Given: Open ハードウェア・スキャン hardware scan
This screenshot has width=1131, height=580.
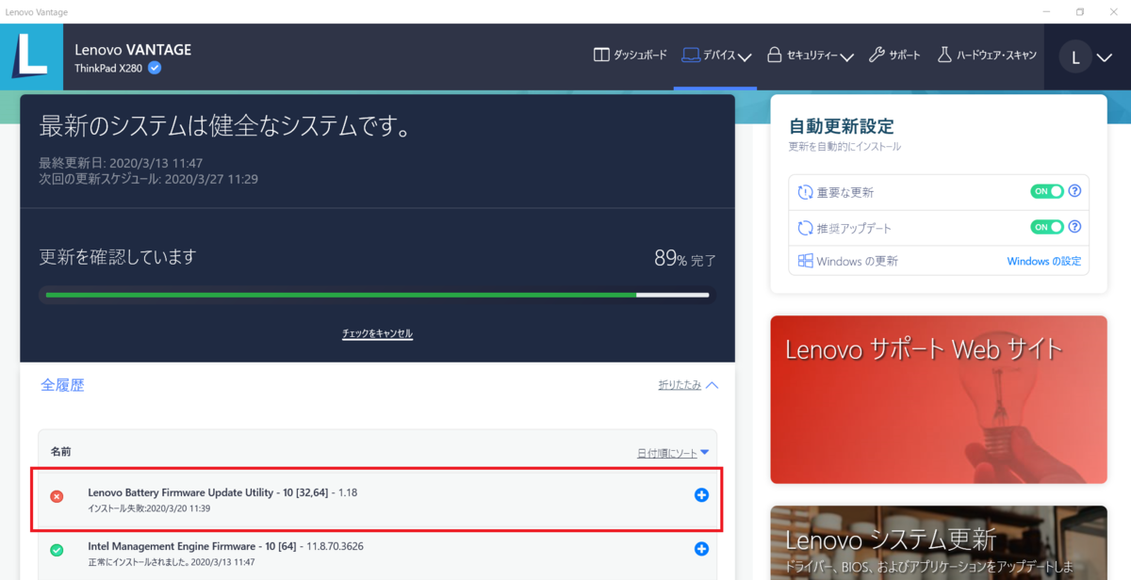Looking at the screenshot, I should (986, 55).
